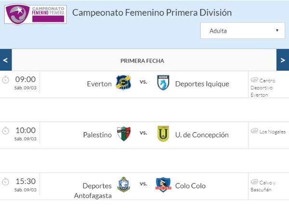289x222 pixels.
Task: Open the Adulta category dropdown
Action: [243, 31]
